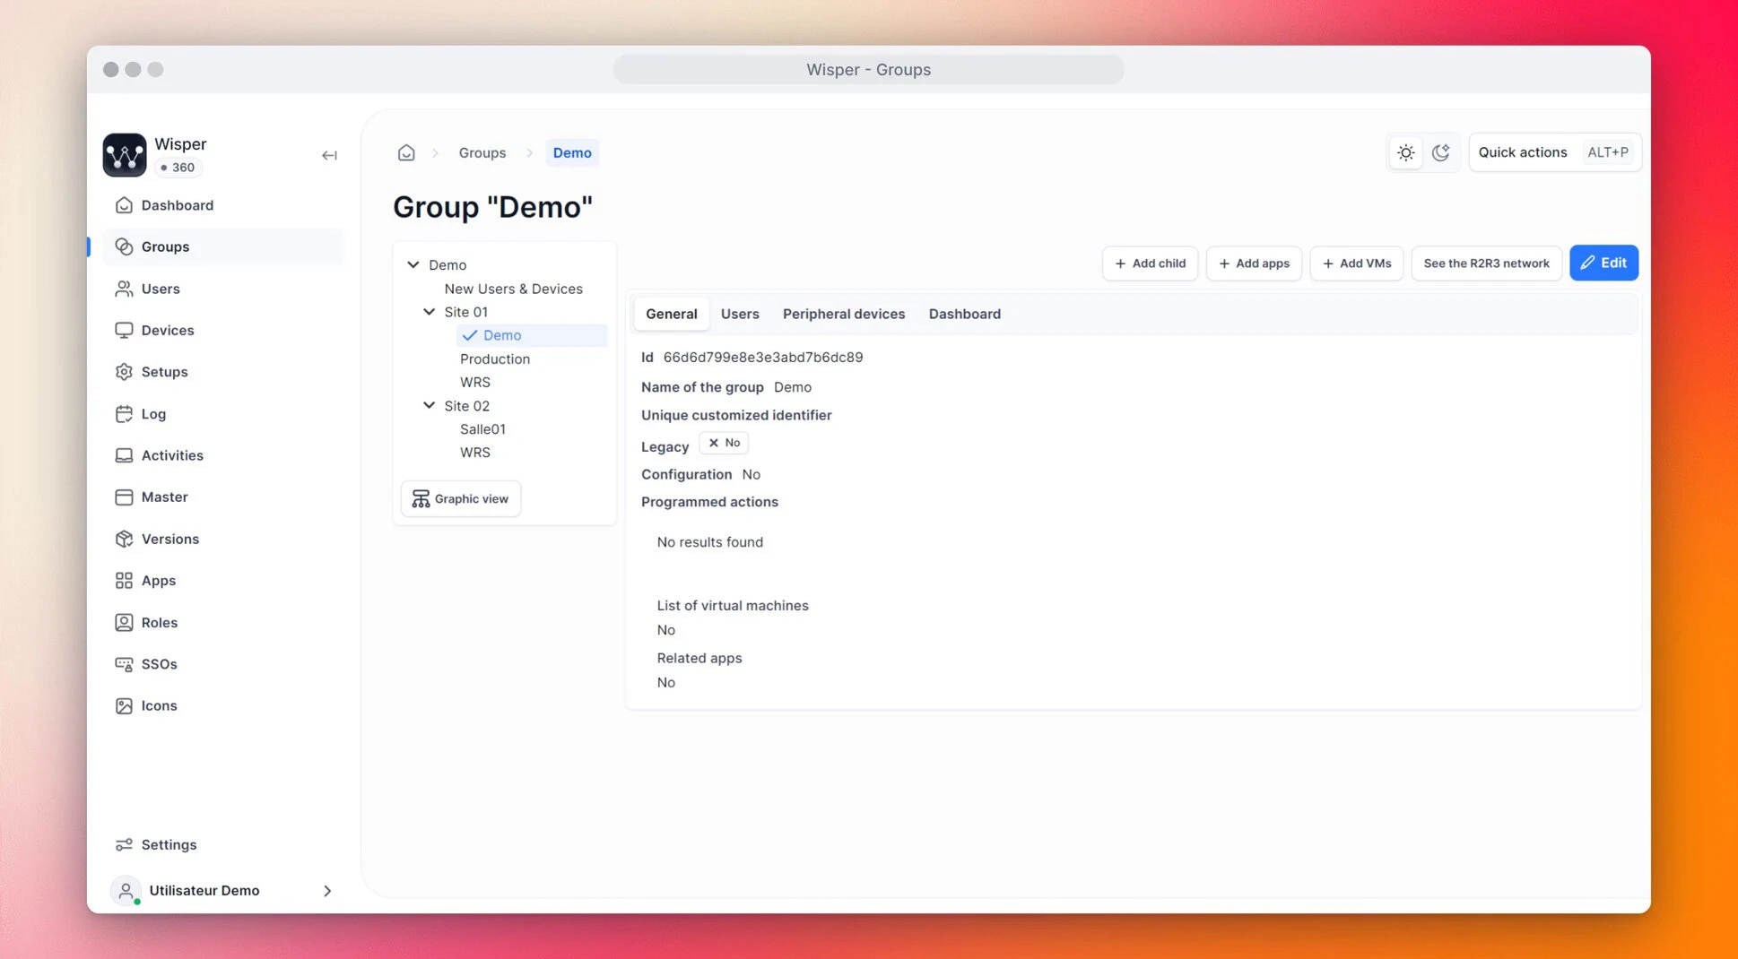Open the SSOs section
Viewport: 1738px width, 959px height.
tap(158, 663)
